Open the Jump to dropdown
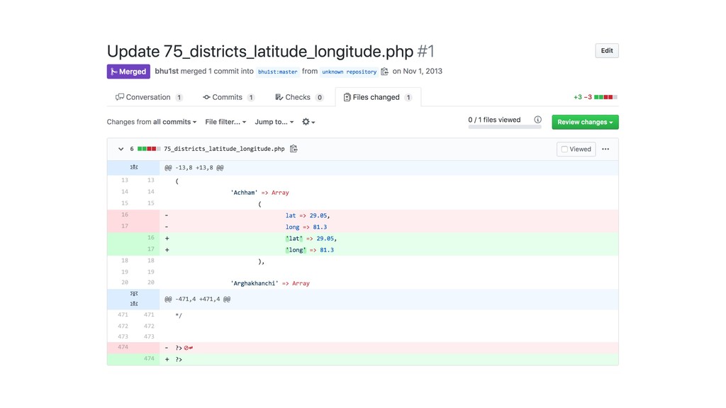The width and height of the screenshot is (726, 408). (x=274, y=122)
